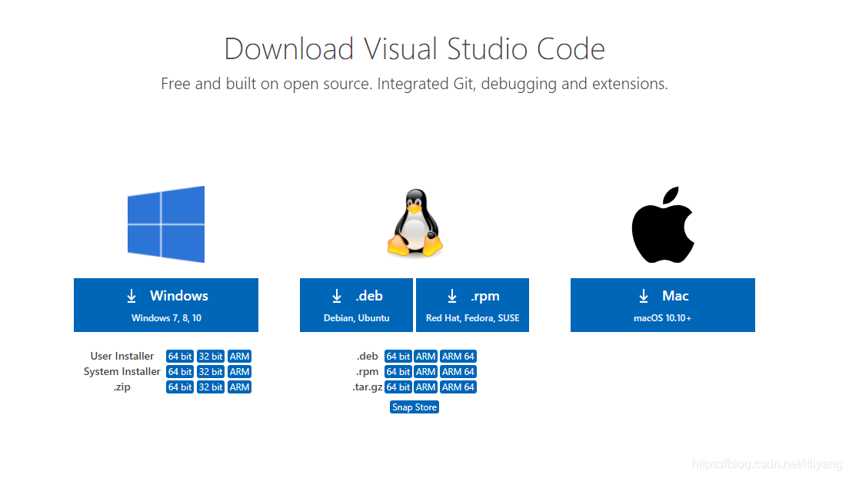Click the Windows logo icon

click(x=166, y=224)
